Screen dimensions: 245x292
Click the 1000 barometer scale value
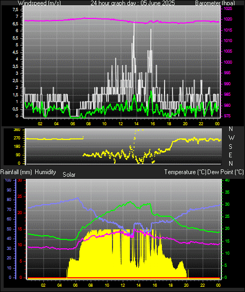click(x=228, y=62)
